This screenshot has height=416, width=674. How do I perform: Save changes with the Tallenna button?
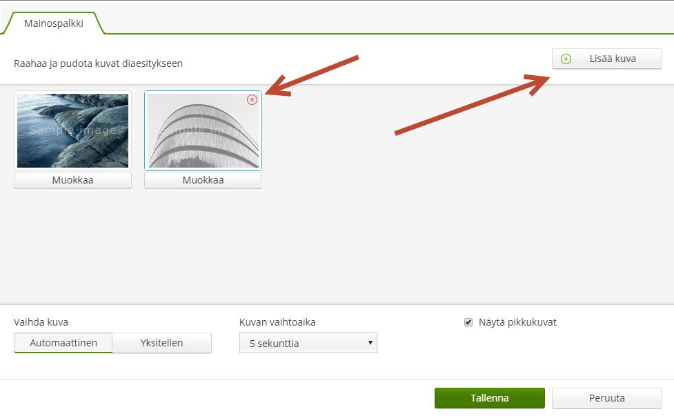click(490, 398)
